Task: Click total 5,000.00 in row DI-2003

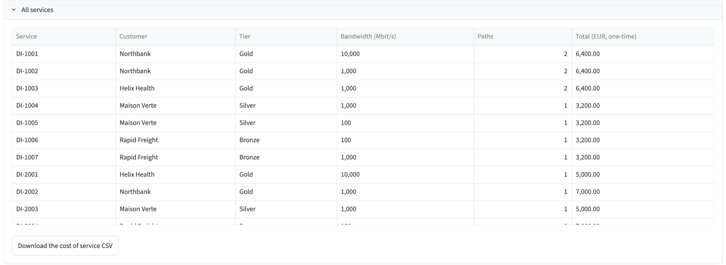Action: [643, 209]
